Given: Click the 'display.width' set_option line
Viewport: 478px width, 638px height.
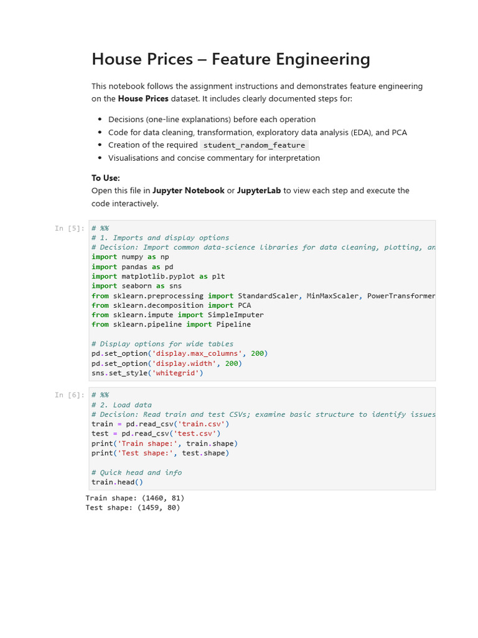Looking at the screenshot, I should pyautogui.click(x=167, y=363).
